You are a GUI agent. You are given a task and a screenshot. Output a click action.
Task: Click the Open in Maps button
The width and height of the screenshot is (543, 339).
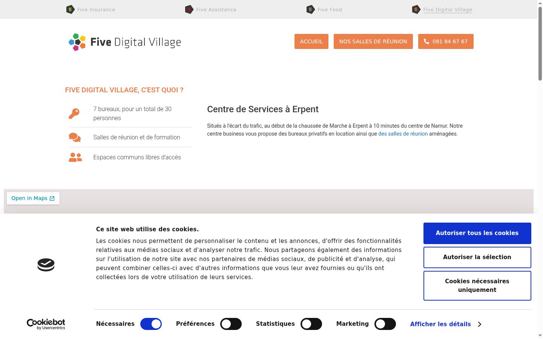coord(33,199)
